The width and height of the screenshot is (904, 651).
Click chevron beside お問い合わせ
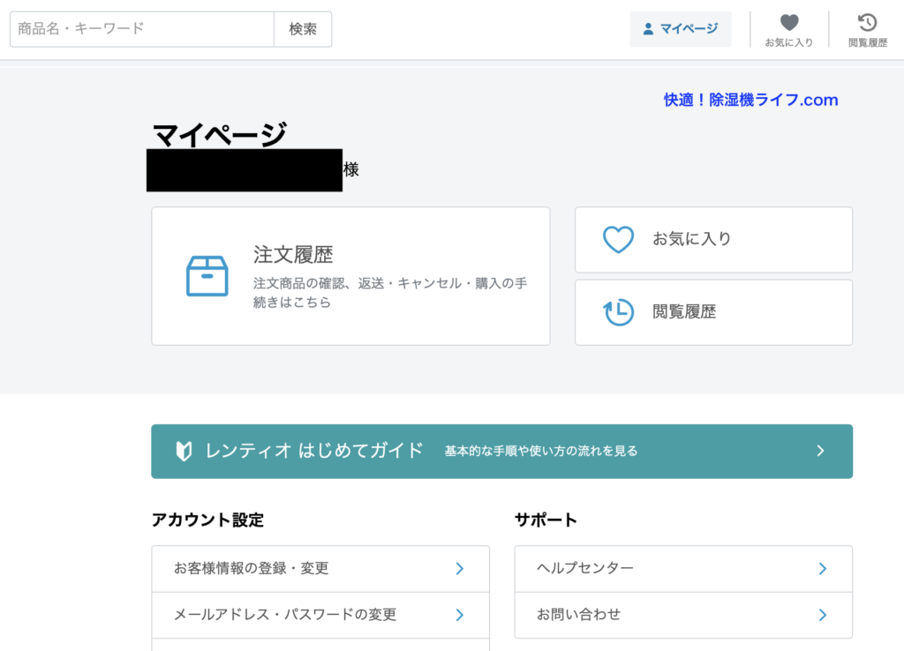click(x=822, y=615)
